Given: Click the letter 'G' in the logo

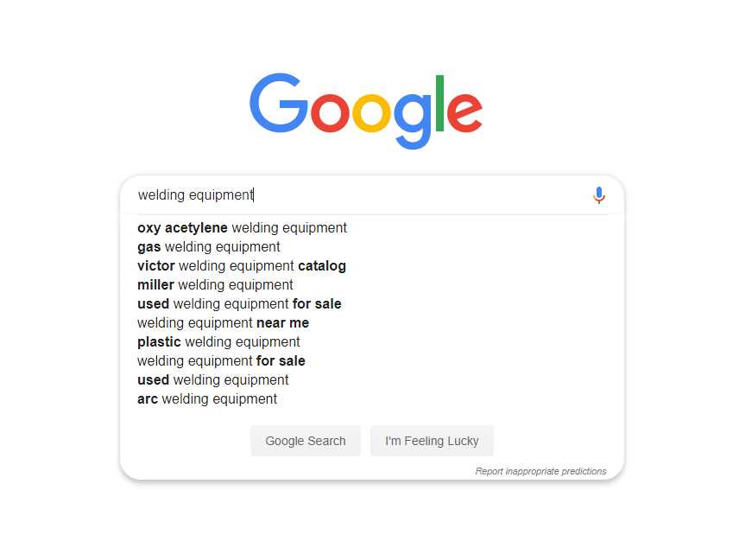Looking at the screenshot, I should pyautogui.click(x=279, y=103).
